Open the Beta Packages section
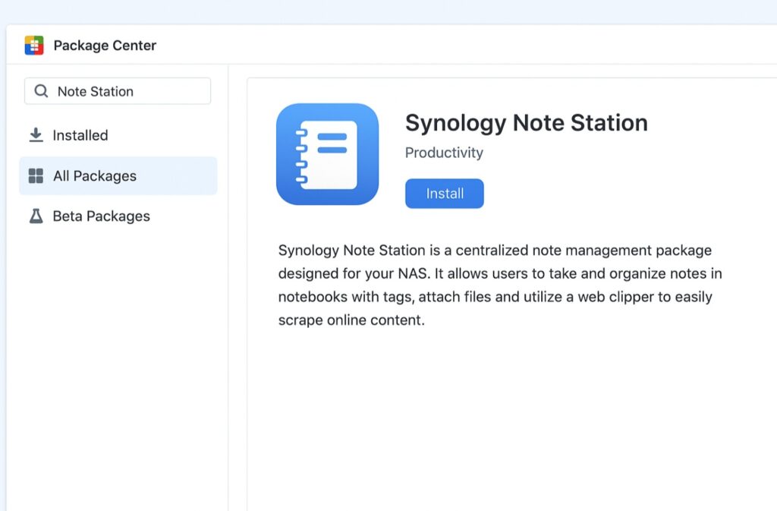The height and width of the screenshot is (511, 777). 101,216
